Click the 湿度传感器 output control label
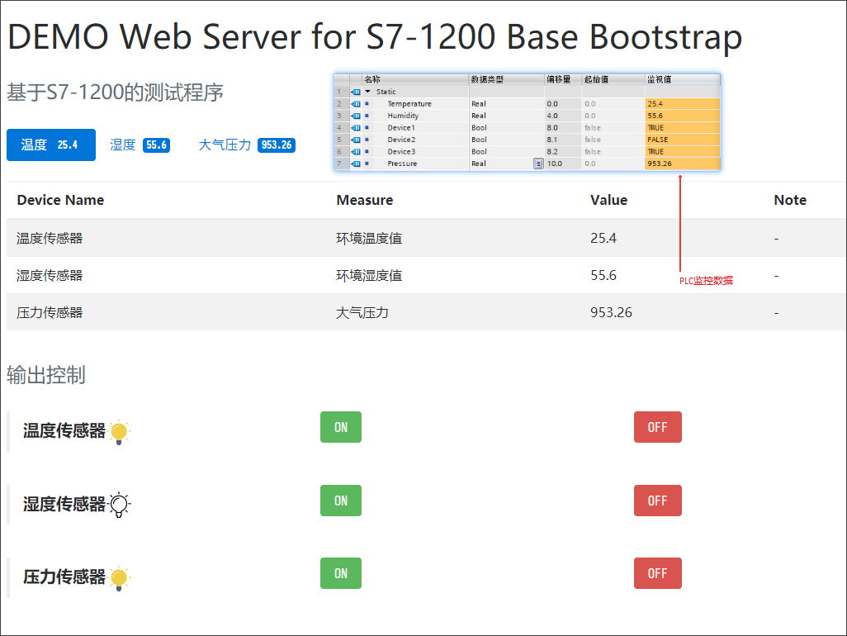 point(64,504)
